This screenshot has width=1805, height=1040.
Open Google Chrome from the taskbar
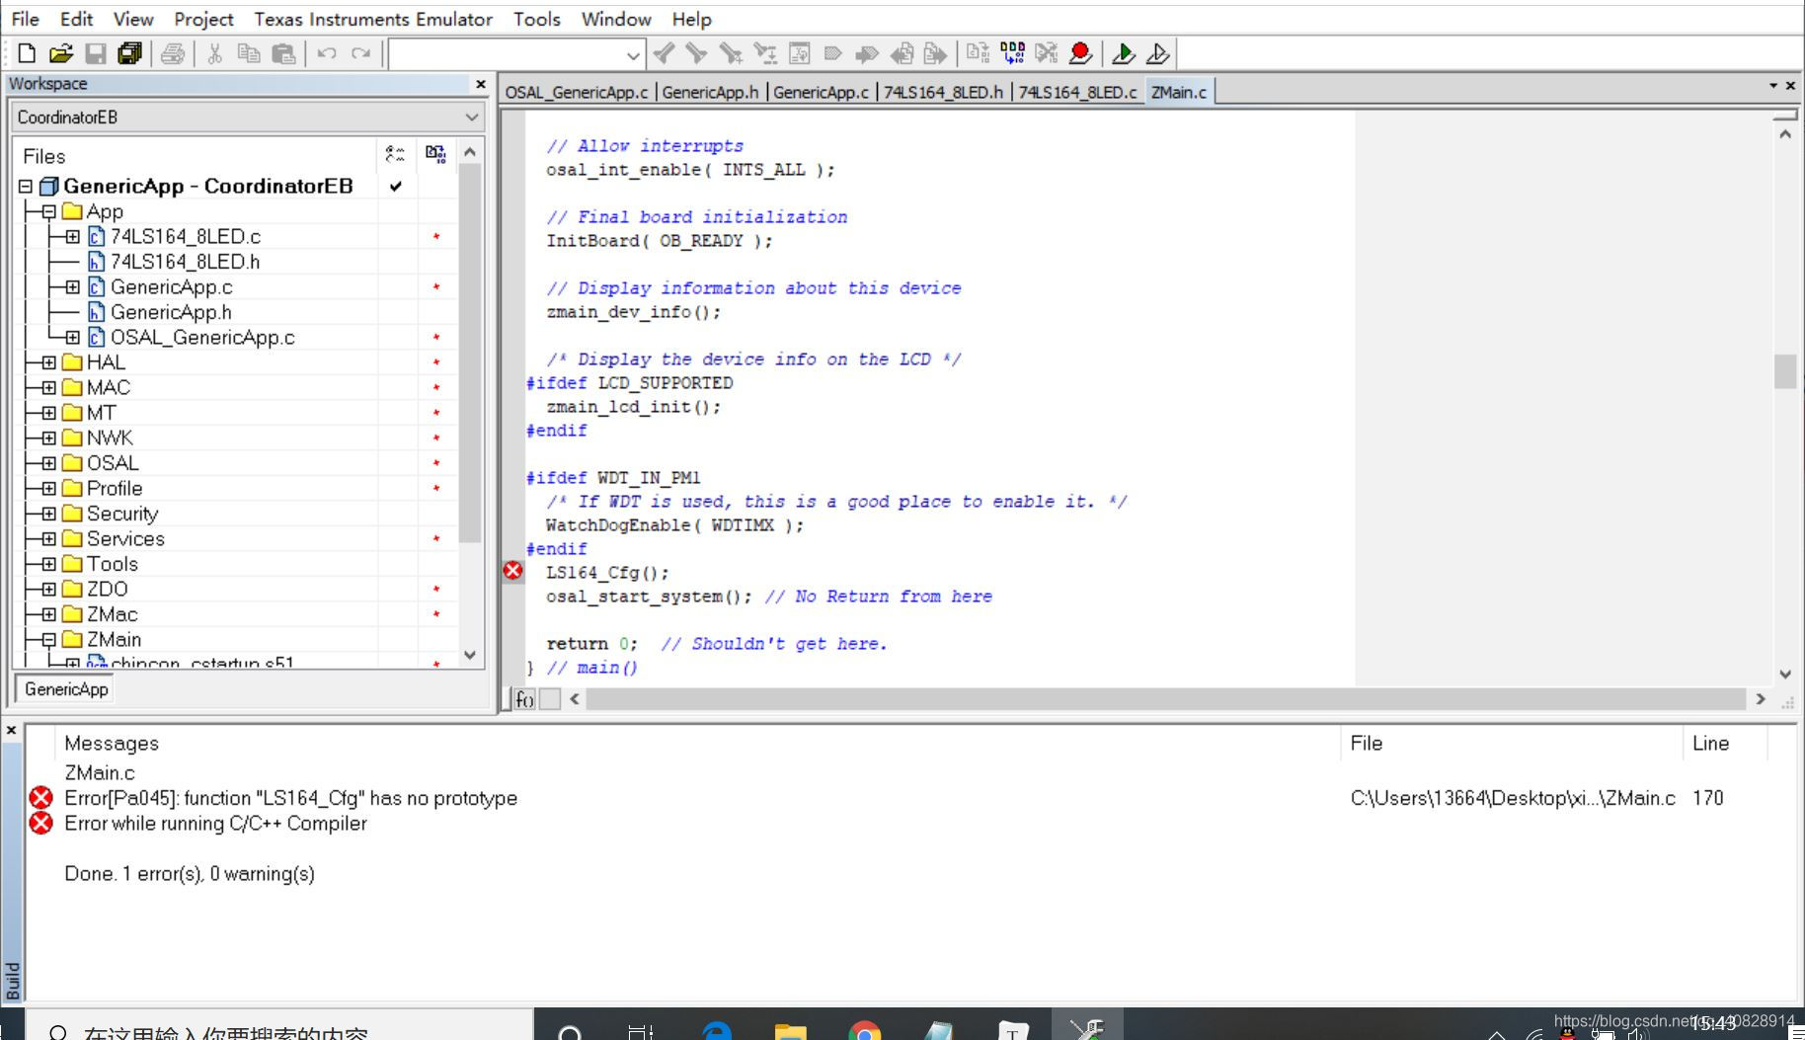[x=864, y=1030]
